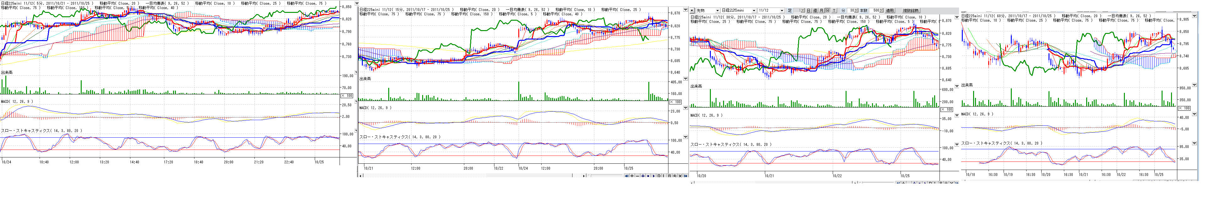Select the 月 (monthly) interval tab
Image resolution: width=1215 pixels, height=217 pixels.
coord(821,10)
